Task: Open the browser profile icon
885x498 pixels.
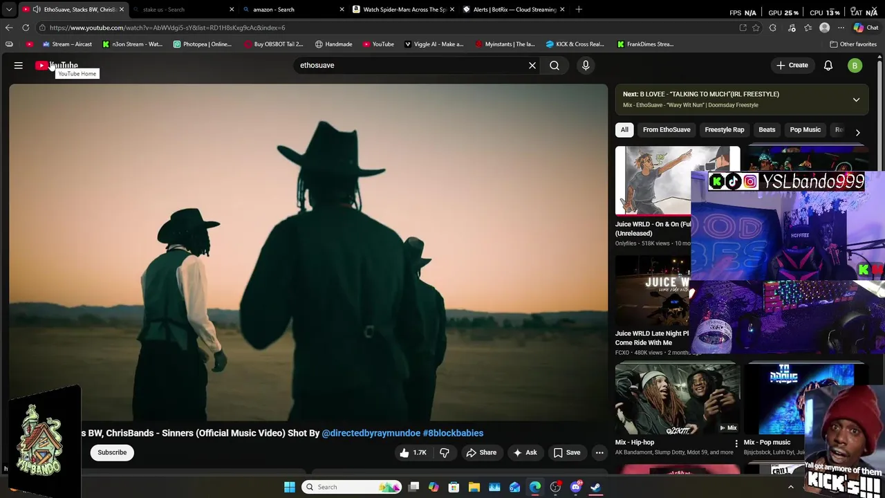Action: (x=825, y=28)
